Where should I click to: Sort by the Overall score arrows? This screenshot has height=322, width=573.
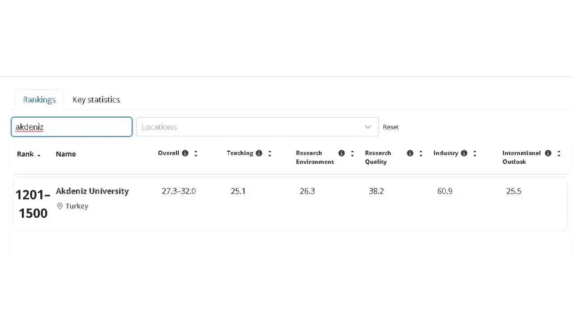click(196, 153)
